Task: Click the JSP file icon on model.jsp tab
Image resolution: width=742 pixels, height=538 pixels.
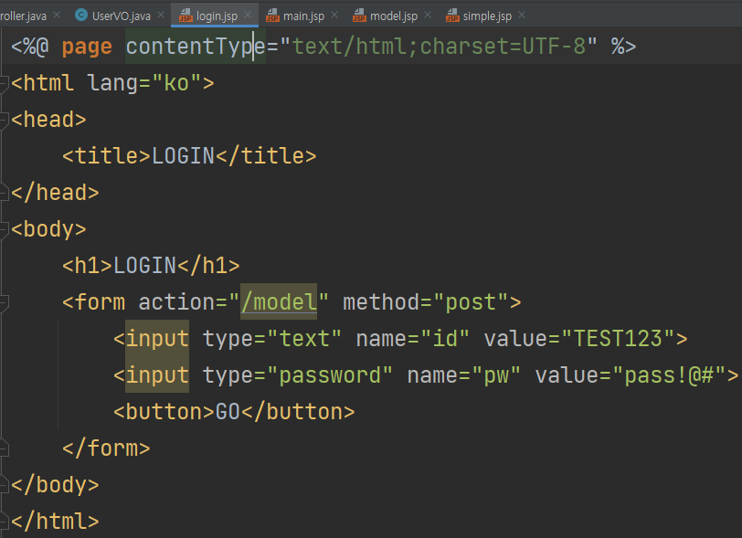Action: point(359,16)
